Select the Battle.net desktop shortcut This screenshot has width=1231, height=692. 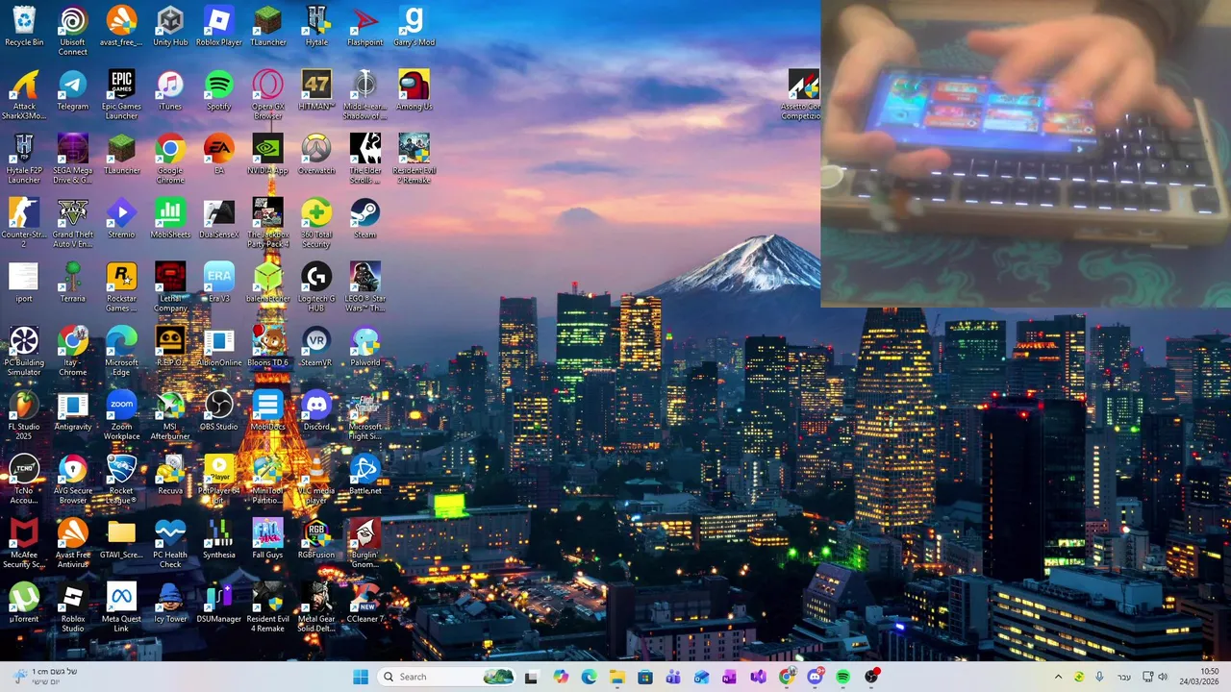point(365,475)
